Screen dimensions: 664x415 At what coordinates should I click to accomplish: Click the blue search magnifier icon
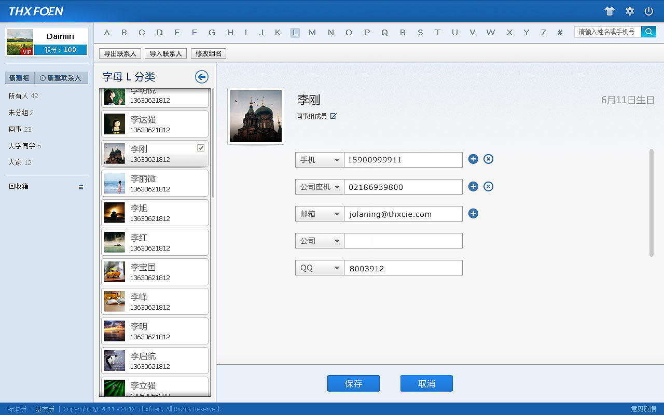pyautogui.click(x=648, y=32)
